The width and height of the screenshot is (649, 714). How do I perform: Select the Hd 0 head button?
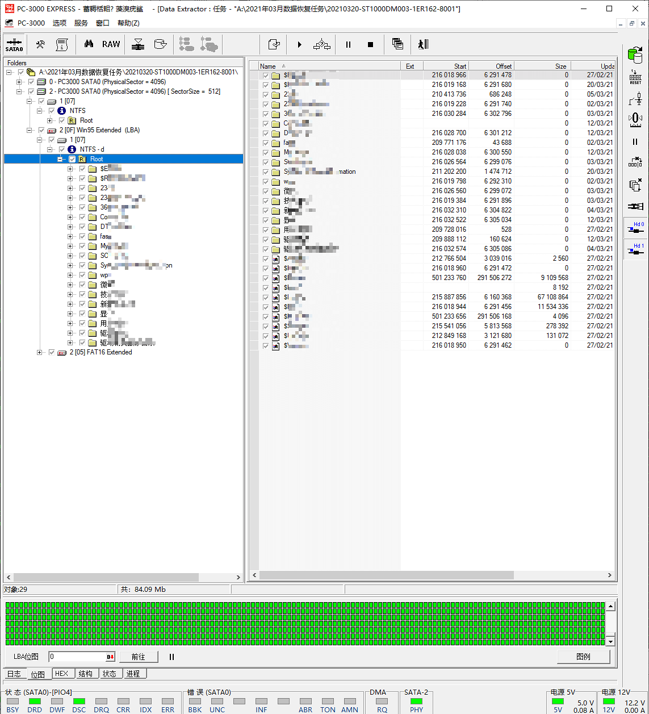pyautogui.click(x=635, y=228)
